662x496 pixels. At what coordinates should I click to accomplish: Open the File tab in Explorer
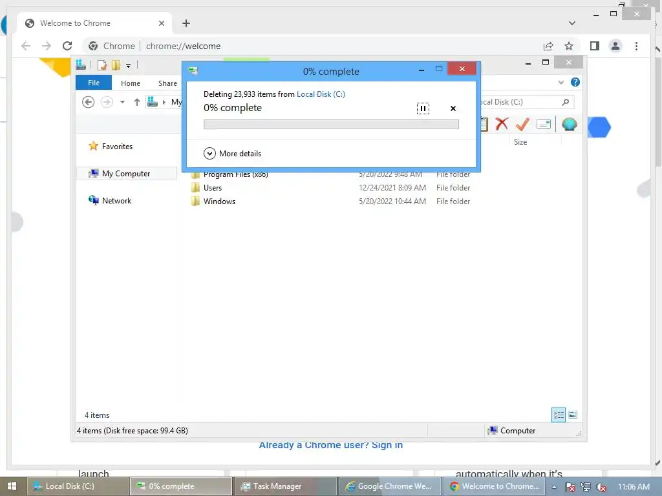[94, 83]
